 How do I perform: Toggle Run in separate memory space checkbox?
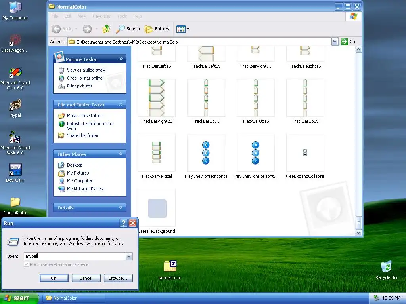[27, 264]
